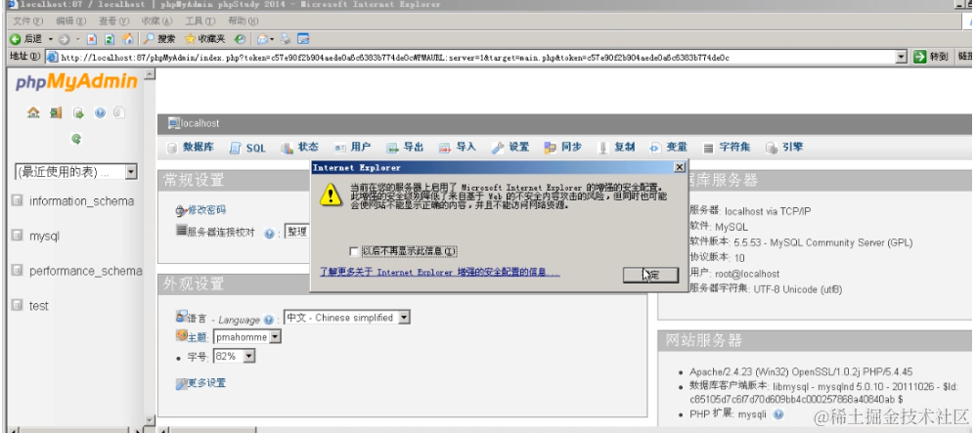Click the phpMyAdmin home (house) icon
This screenshot has height=433, width=976.
33,112
